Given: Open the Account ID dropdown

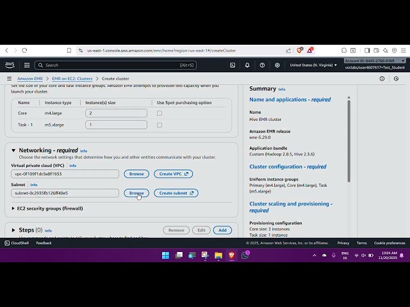Looking at the screenshot, I should (375, 61).
